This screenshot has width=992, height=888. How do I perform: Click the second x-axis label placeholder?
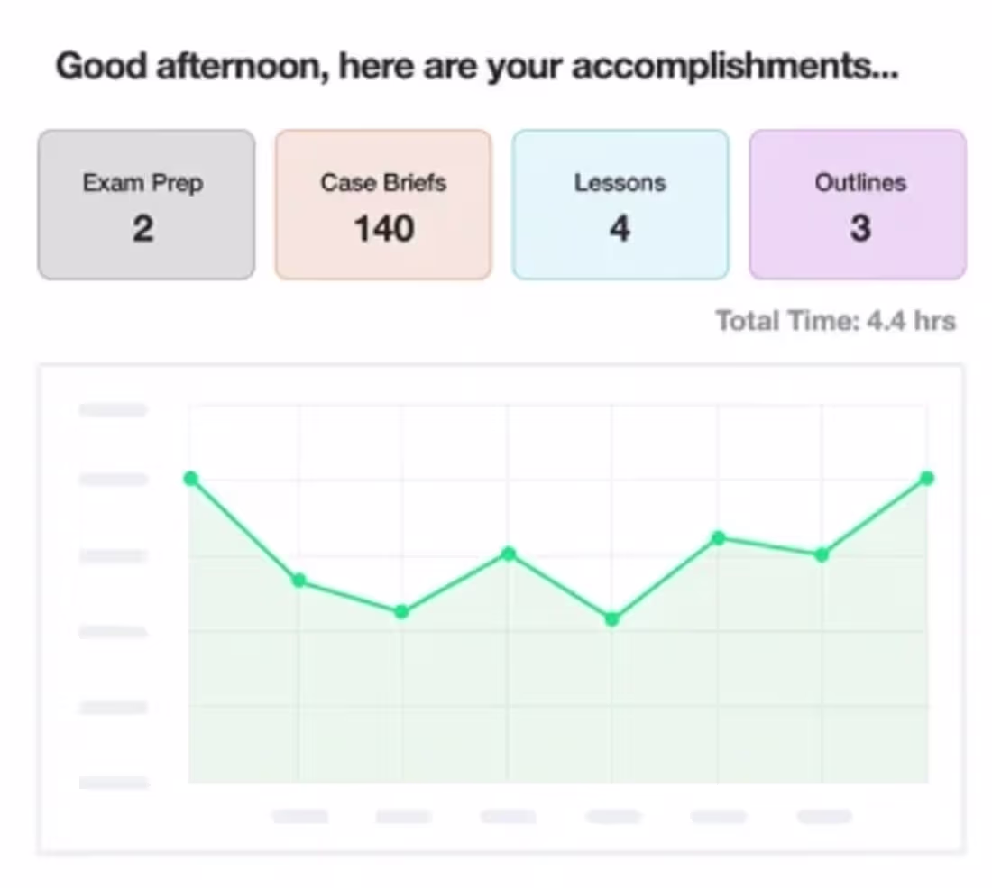coord(403,817)
